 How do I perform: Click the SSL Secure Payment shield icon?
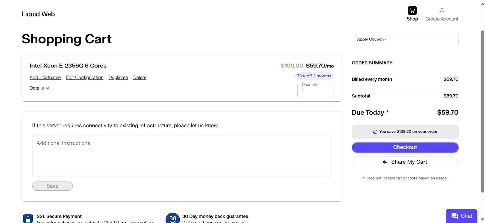(x=28, y=218)
